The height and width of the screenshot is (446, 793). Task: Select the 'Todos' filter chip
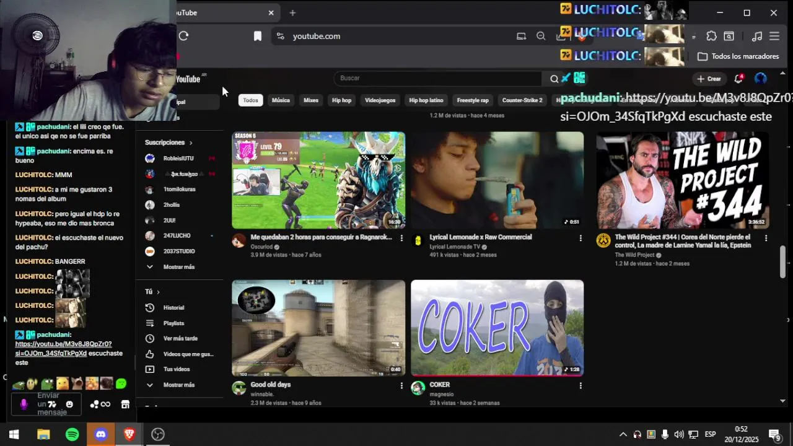(250, 100)
